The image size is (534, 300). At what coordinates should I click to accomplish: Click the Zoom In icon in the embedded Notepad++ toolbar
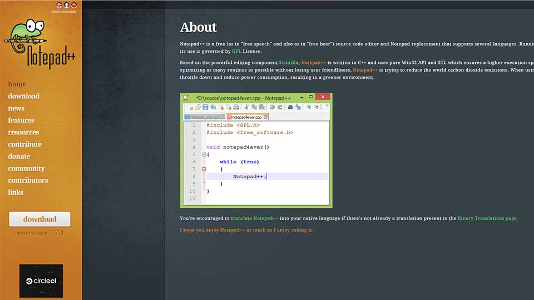click(x=308, y=107)
